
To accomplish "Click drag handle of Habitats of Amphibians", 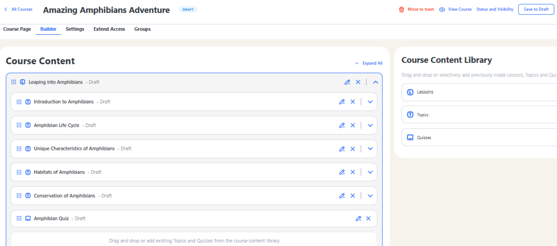I will (19, 172).
